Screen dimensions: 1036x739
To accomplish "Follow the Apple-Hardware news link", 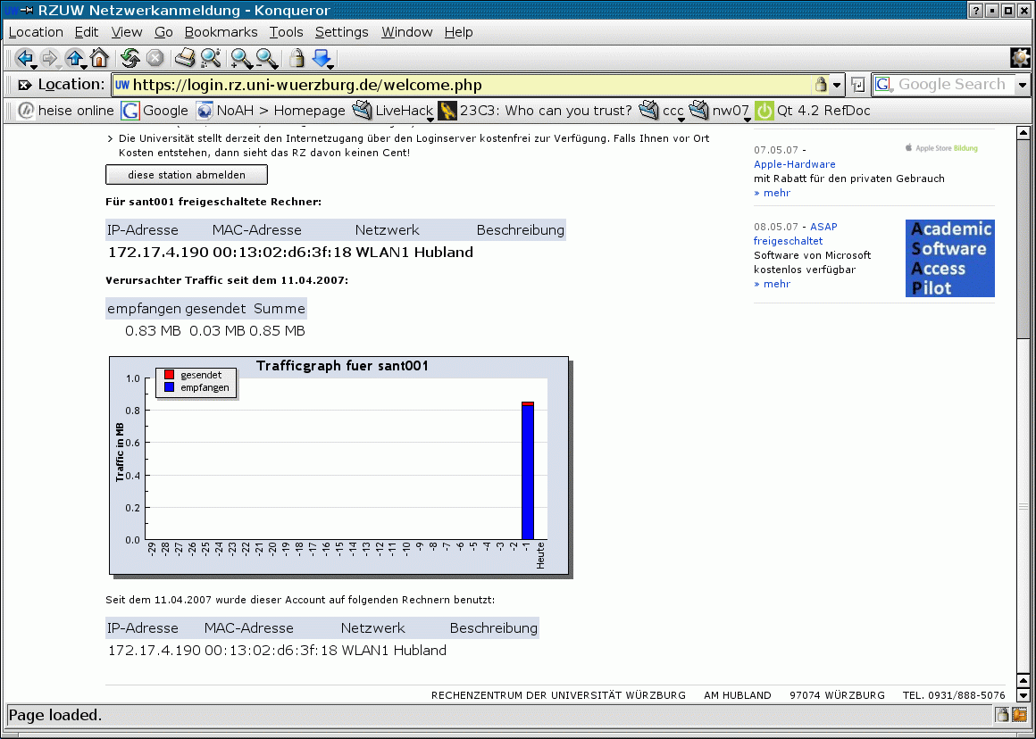I will [x=794, y=164].
